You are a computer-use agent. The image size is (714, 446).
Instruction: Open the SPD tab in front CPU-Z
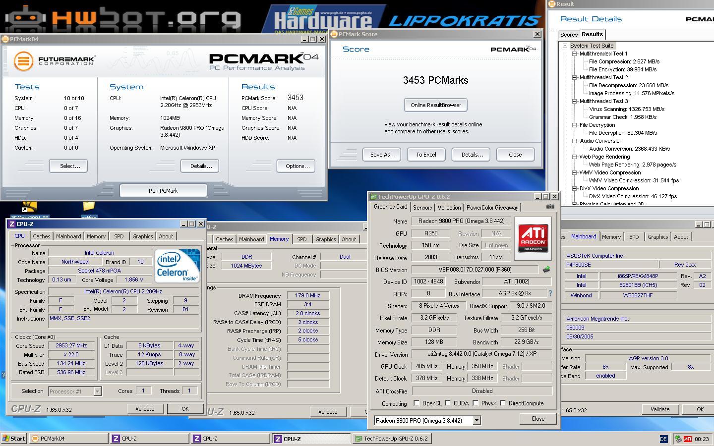click(x=119, y=236)
